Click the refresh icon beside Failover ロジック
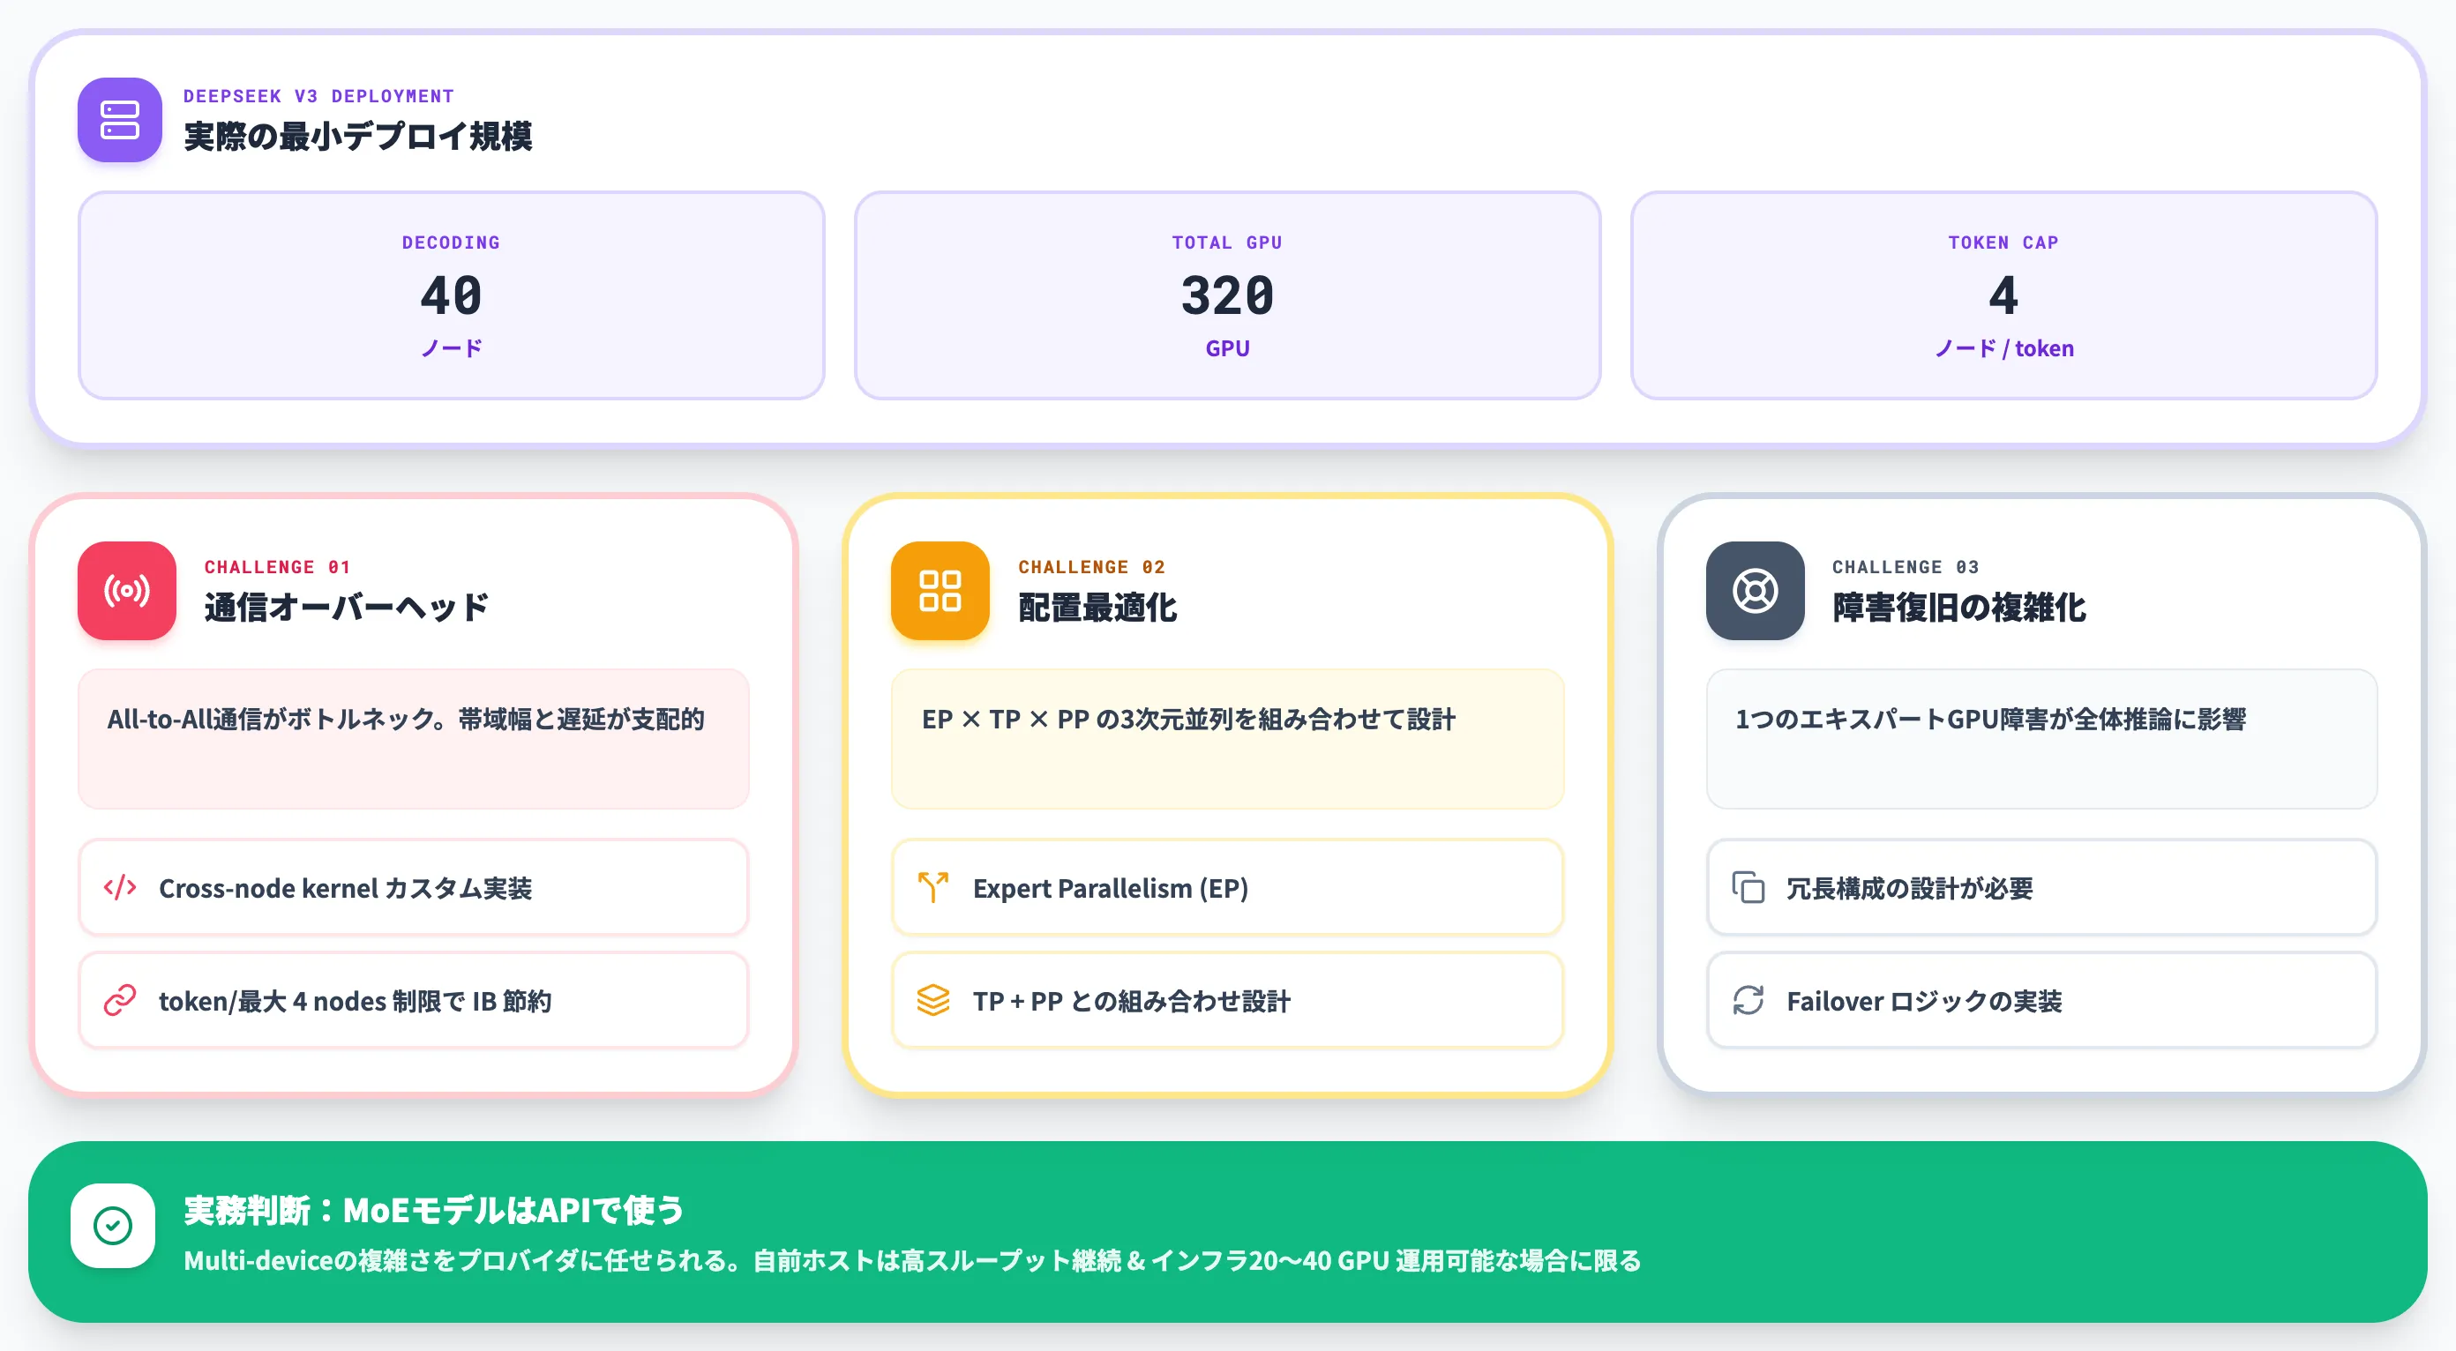 pyautogui.click(x=1748, y=1000)
